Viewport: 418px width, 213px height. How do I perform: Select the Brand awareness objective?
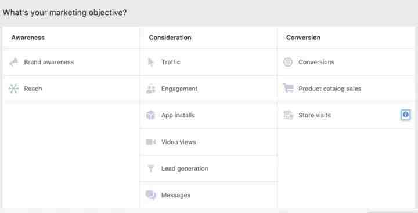[71, 63]
